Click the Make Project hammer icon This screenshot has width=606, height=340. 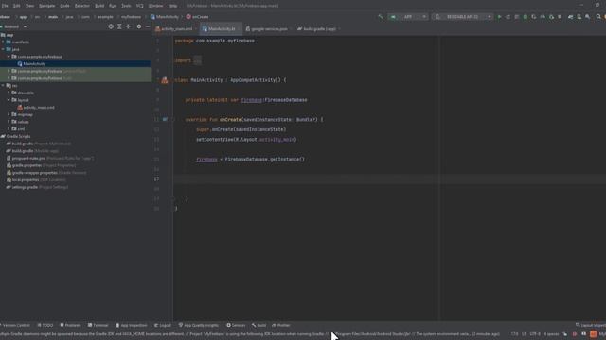(381, 17)
